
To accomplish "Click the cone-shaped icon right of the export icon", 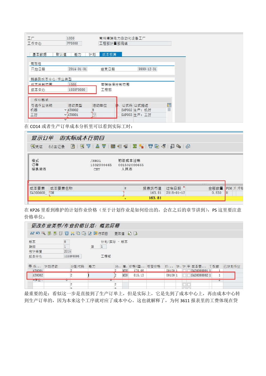I will click(164, 146).
